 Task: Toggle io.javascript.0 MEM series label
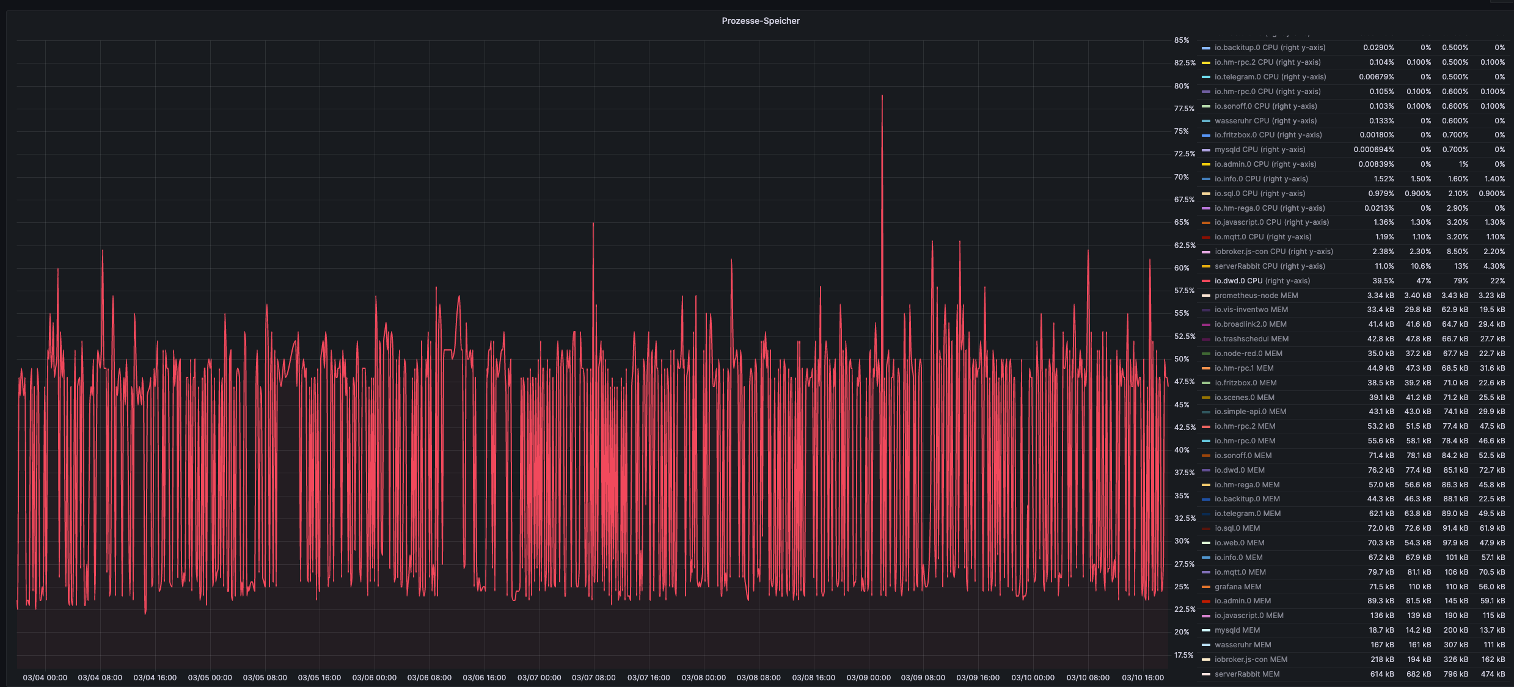tap(1248, 616)
